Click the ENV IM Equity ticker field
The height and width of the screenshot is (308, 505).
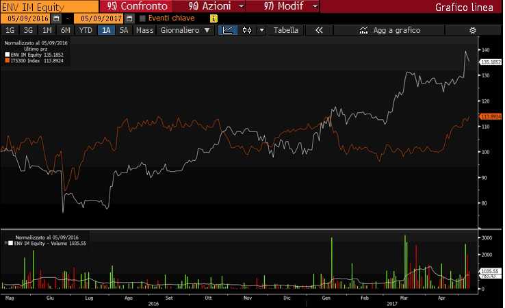coord(49,7)
